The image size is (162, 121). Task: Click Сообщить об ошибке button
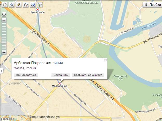click(88, 75)
